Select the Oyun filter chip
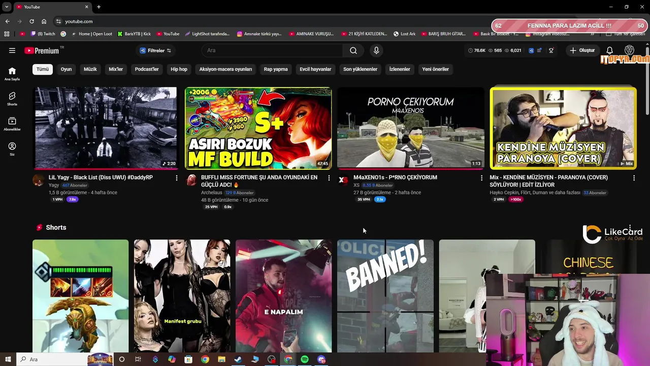This screenshot has width=650, height=366. click(x=66, y=69)
